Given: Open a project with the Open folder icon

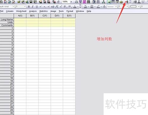Looking at the screenshot, I should pos(19,2).
